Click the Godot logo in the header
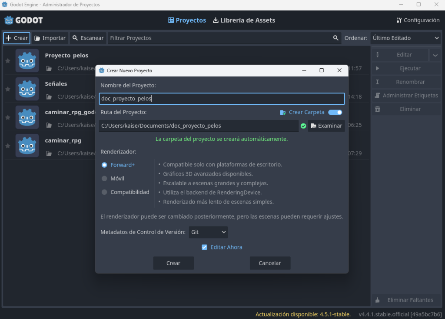Viewport: 445px width, 319px height. [23, 20]
